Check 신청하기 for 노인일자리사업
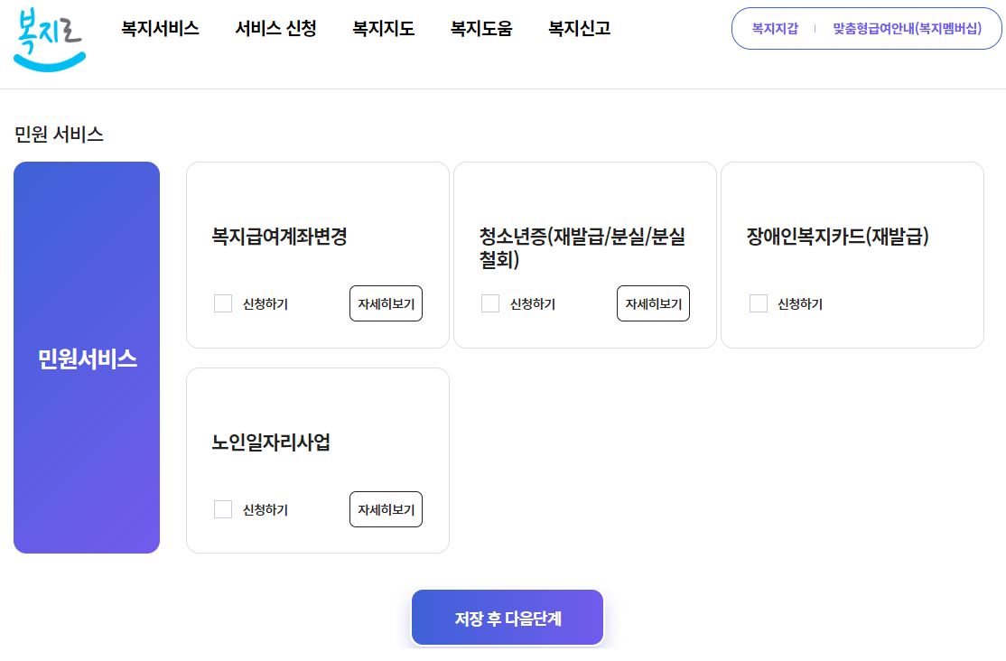 pos(222,509)
